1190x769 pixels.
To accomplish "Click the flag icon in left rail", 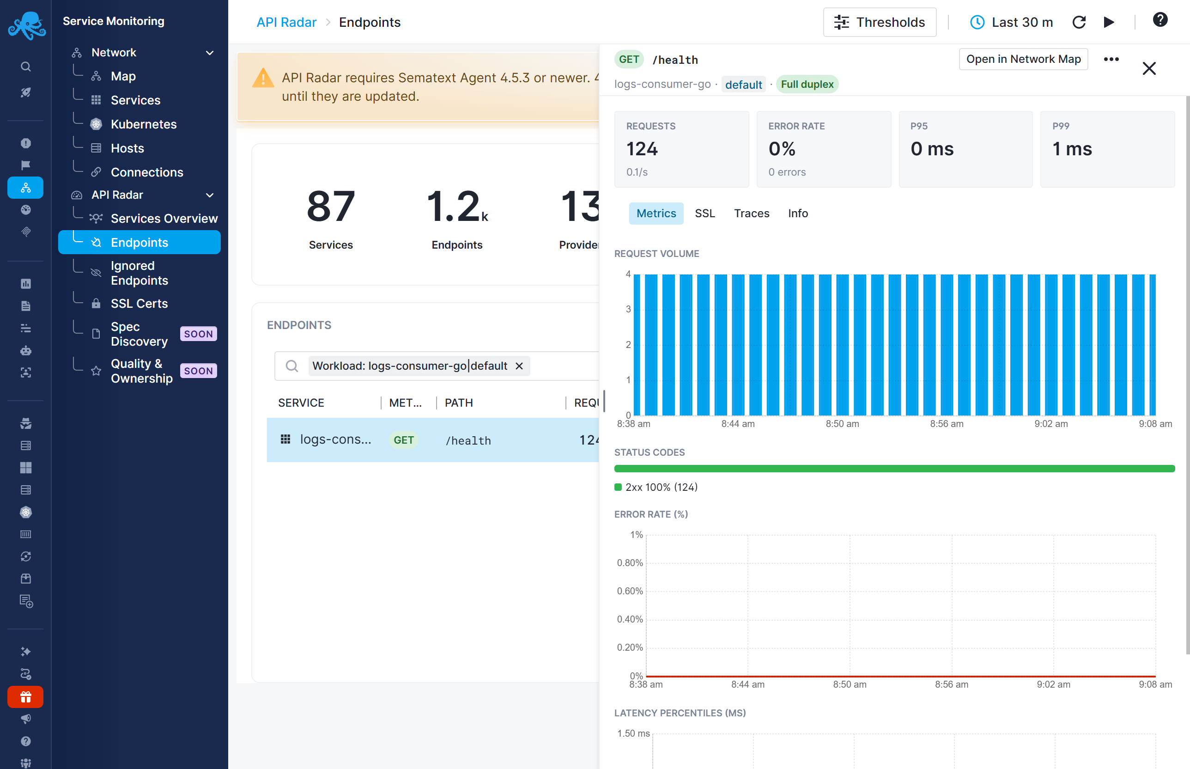I will coord(26,165).
